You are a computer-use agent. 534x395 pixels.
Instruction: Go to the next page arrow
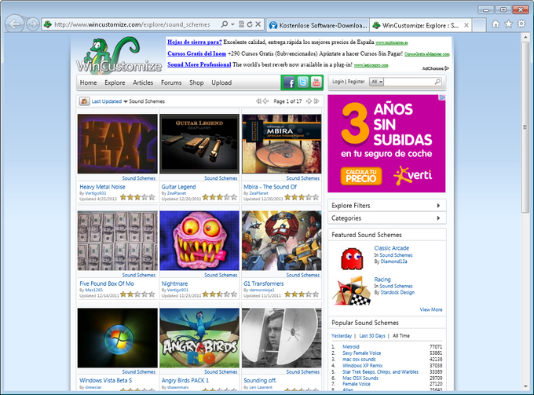click(x=309, y=101)
